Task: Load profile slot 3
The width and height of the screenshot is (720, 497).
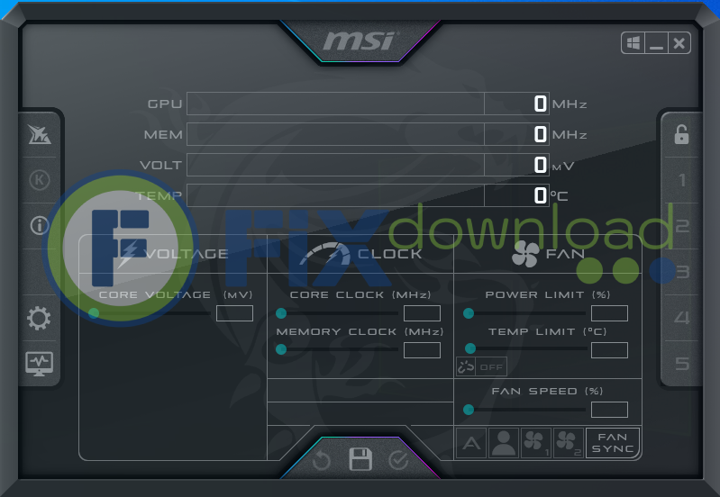Action: (681, 272)
